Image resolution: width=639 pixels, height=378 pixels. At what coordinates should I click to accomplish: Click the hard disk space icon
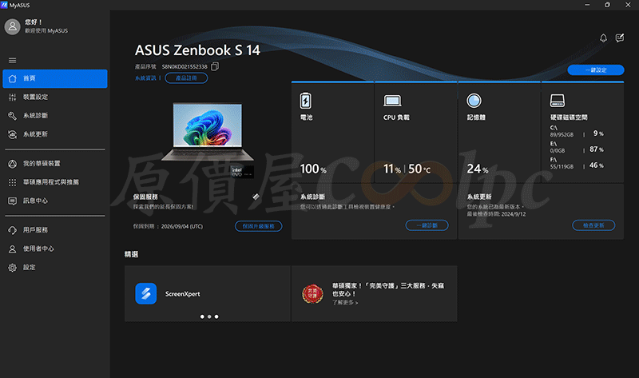(557, 101)
